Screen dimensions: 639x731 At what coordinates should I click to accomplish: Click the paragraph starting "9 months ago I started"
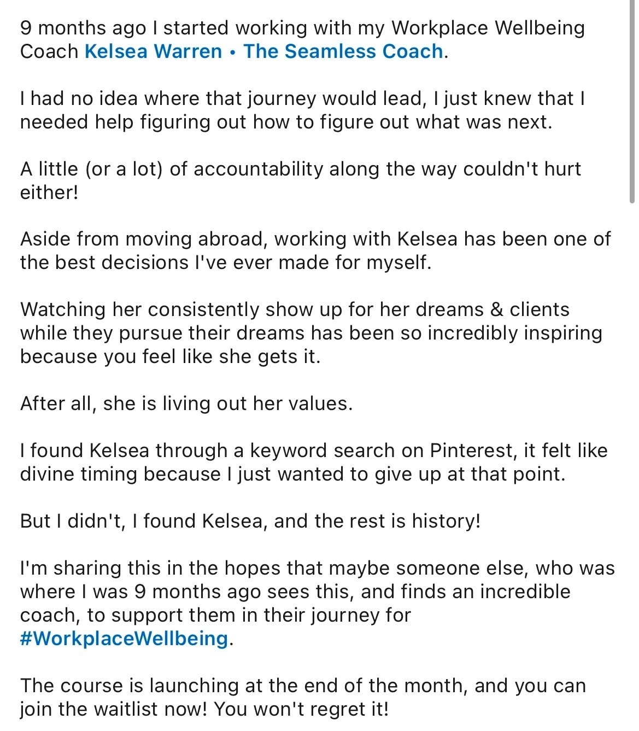302,39
